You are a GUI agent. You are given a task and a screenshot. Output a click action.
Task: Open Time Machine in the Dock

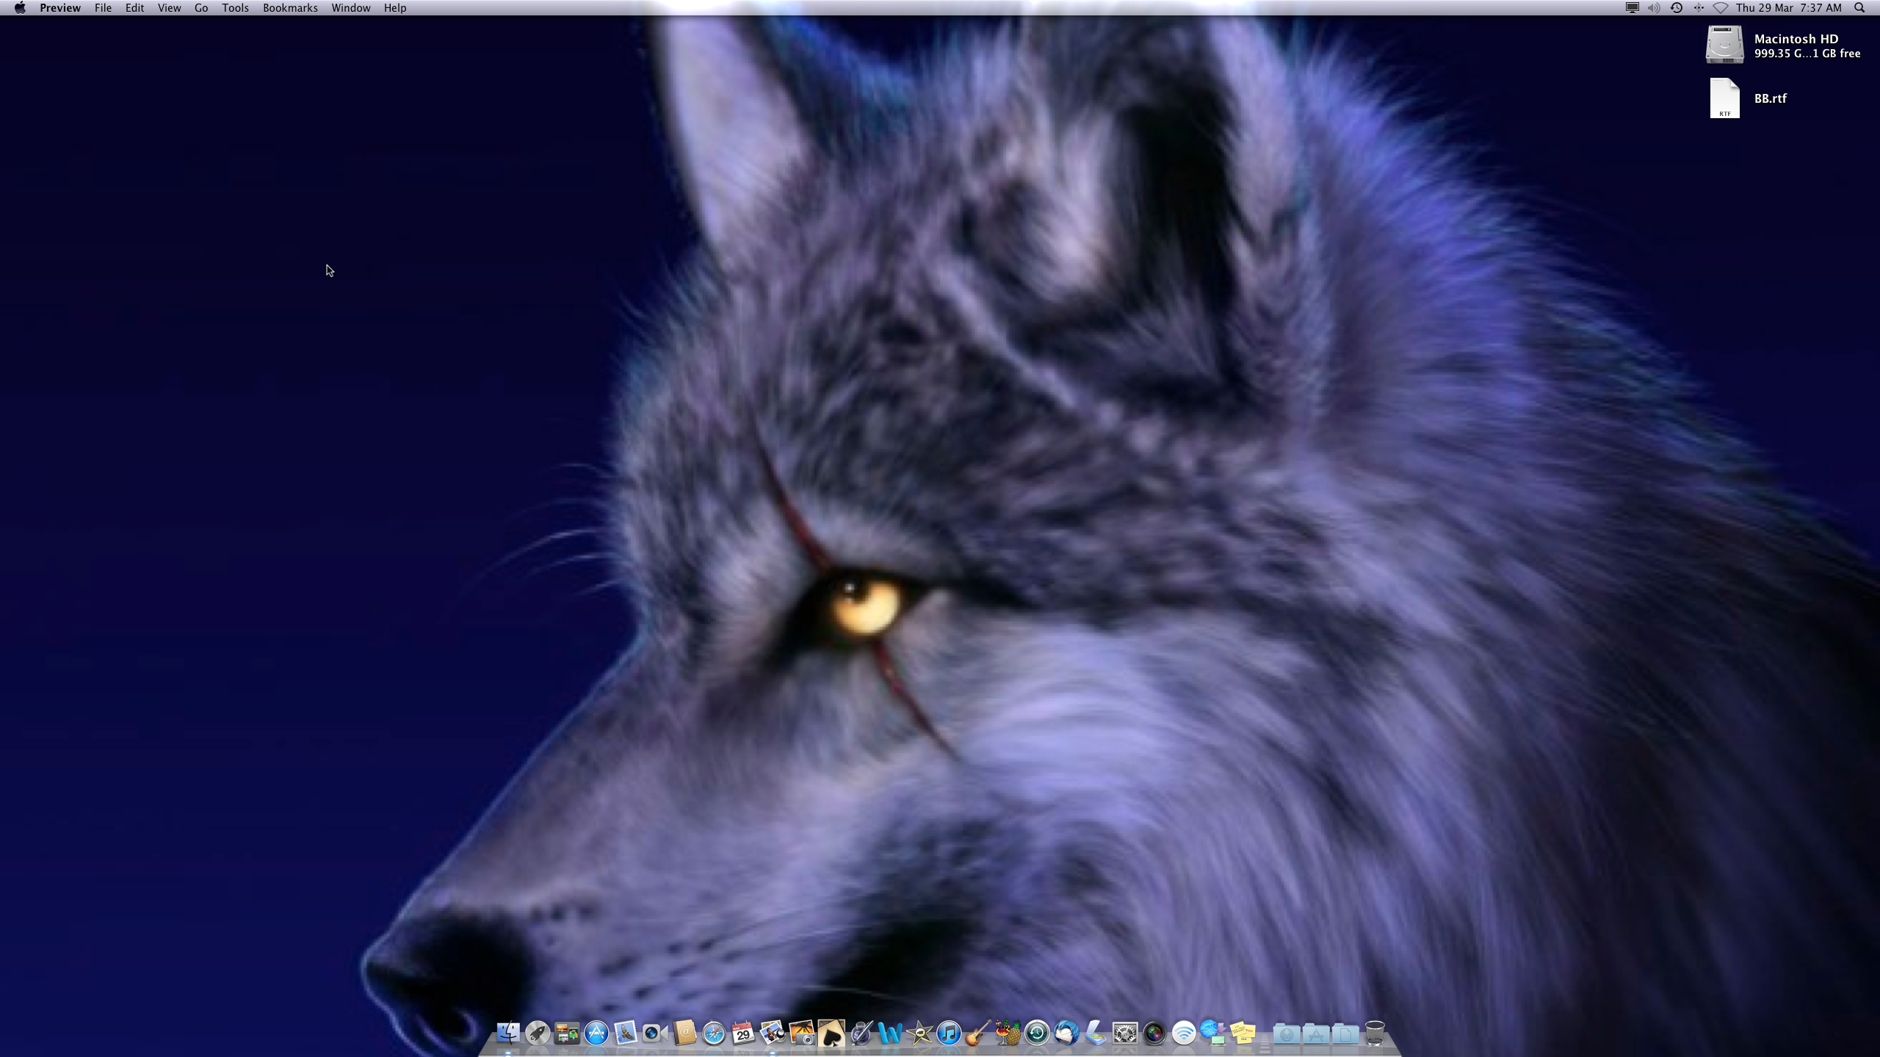click(1037, 1034)
